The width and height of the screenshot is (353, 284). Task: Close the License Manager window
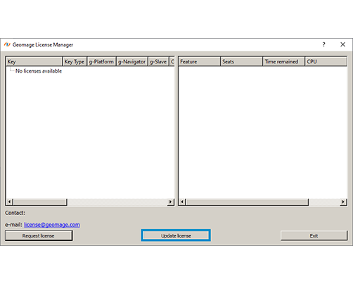(x=342, y=44)
